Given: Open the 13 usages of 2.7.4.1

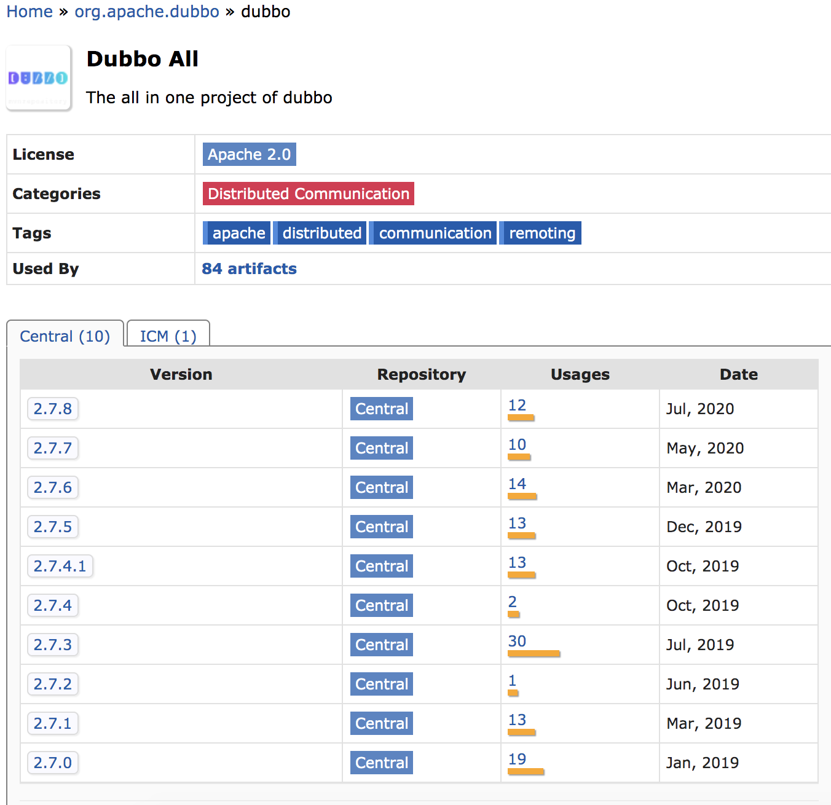Looking at the screenshot, I should pos(517,563).
